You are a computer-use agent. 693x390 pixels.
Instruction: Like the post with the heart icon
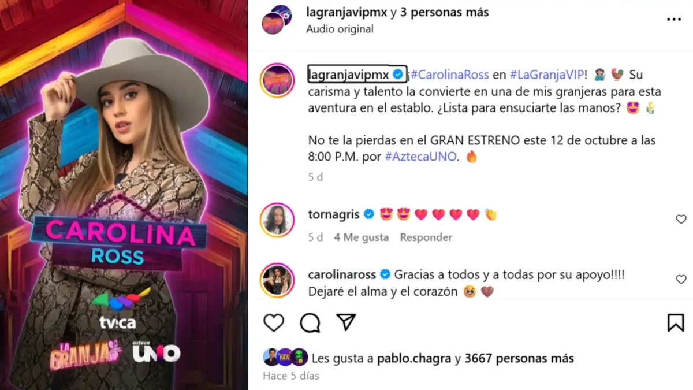(274, 322)
